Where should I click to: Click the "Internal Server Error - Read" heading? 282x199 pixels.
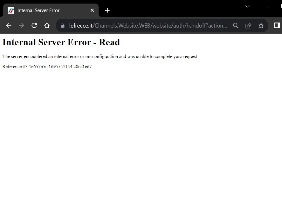pos(61,42)
